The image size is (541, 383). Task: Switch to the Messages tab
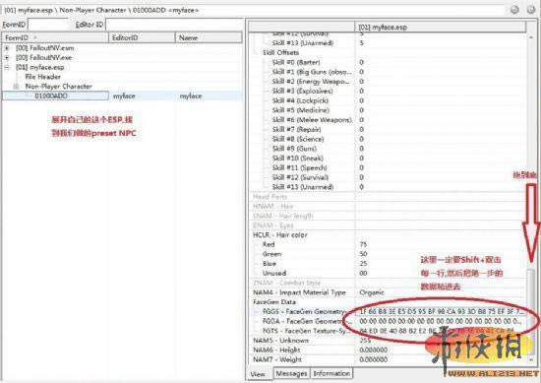coord(291,373)
